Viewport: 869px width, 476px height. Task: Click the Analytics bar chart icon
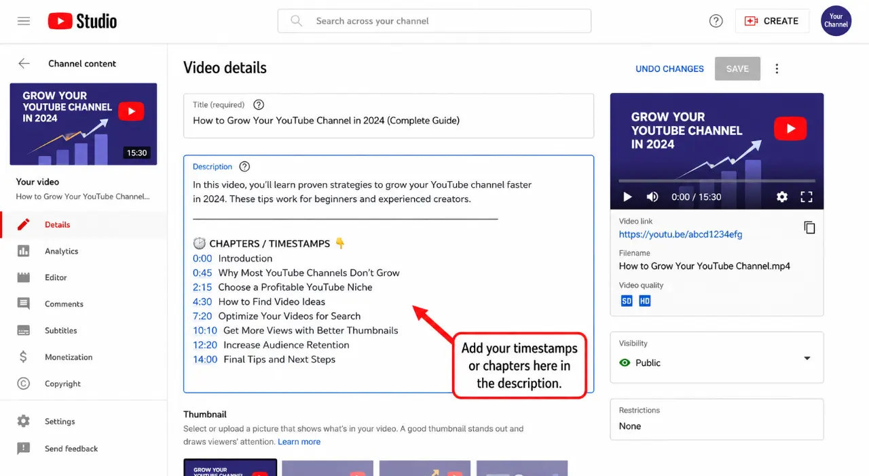(24, 251)
